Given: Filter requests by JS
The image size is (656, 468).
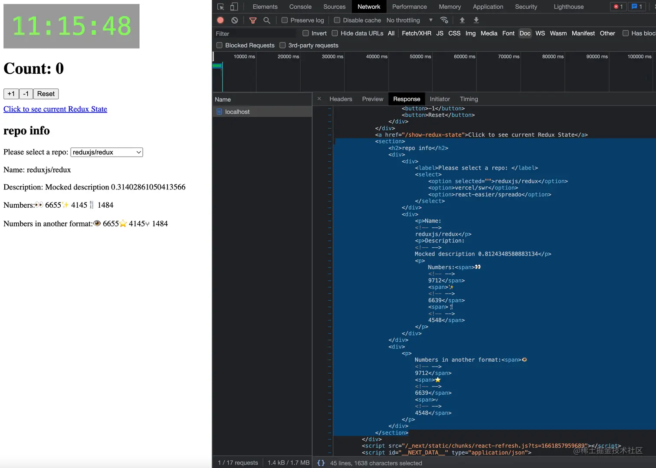Looking at the screenshot, I should (440, 33).
